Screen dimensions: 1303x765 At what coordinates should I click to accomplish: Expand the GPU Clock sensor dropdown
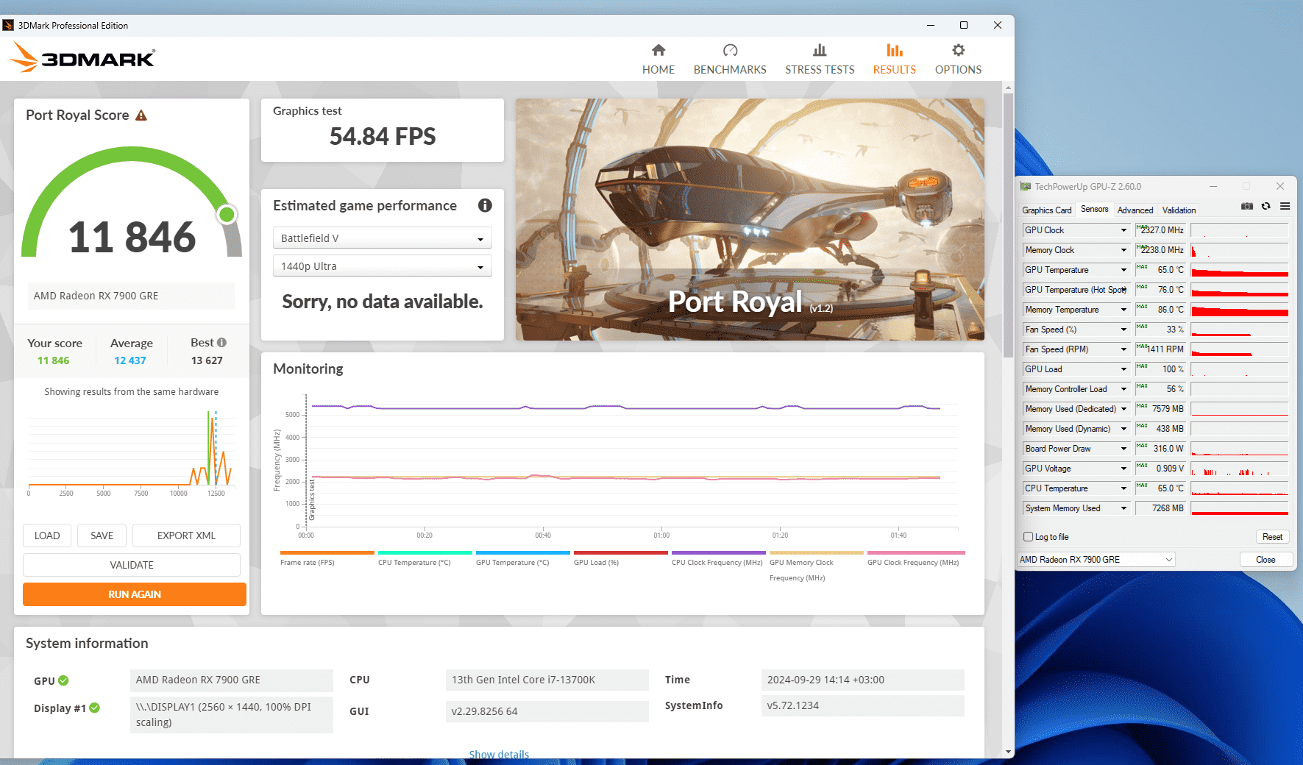[x=1123, y=230]
